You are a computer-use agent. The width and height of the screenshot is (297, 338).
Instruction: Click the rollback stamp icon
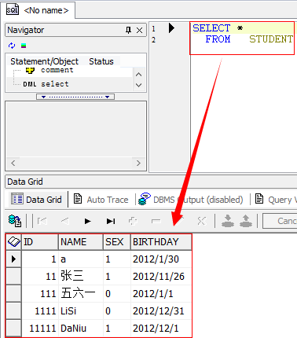(x=246, y=221)
